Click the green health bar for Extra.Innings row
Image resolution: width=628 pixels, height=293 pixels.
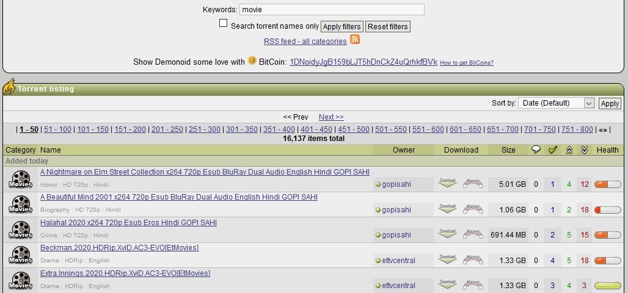click(608, 286)
